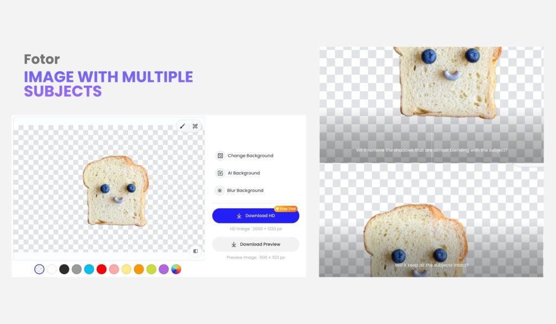Select the transparent background swatch

(39, 269)
